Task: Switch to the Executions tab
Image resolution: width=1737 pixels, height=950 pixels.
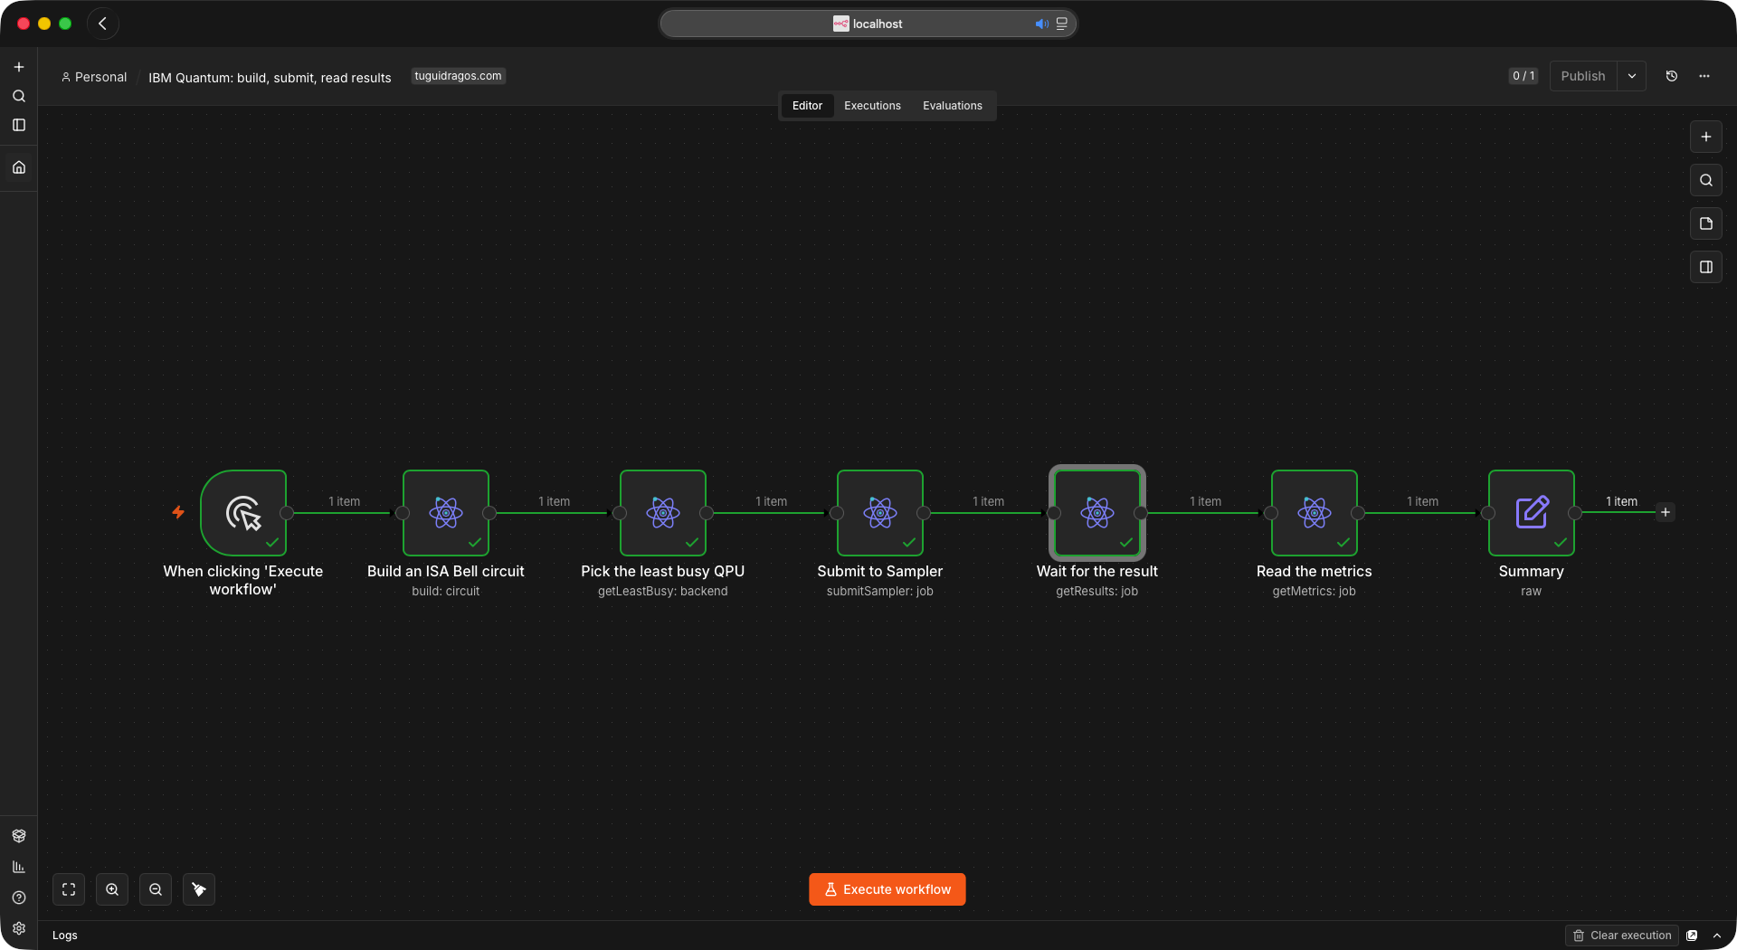Action: click(872, 106)
